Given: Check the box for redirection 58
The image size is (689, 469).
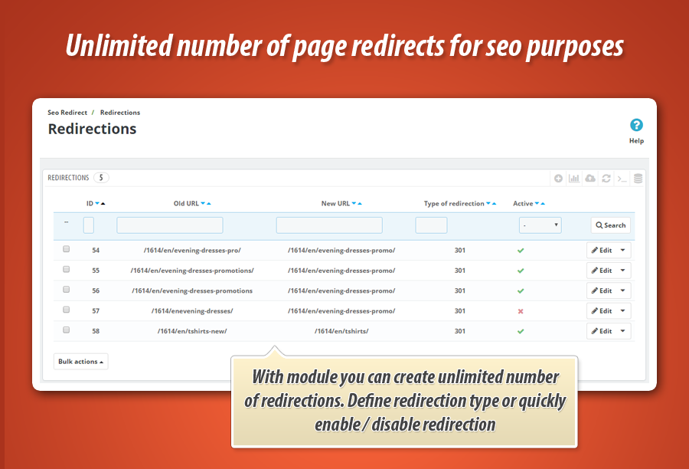Looking at the screenshot, I should [67, 330].
